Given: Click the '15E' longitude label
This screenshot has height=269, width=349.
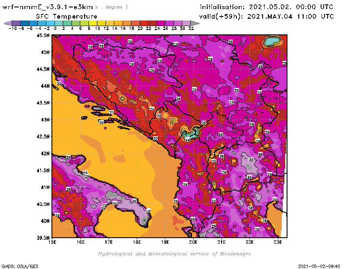Looking at the screenshot, I should 52,242.
